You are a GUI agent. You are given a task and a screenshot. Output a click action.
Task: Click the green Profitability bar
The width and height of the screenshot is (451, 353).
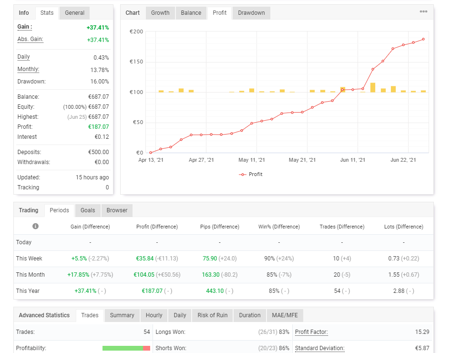[123, 348]
